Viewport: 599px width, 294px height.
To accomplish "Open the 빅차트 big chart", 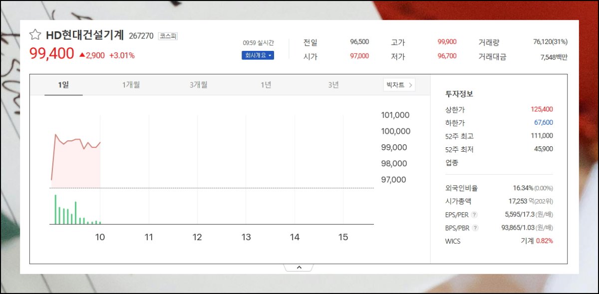I will pyautogui.click(x=399, y=85).
